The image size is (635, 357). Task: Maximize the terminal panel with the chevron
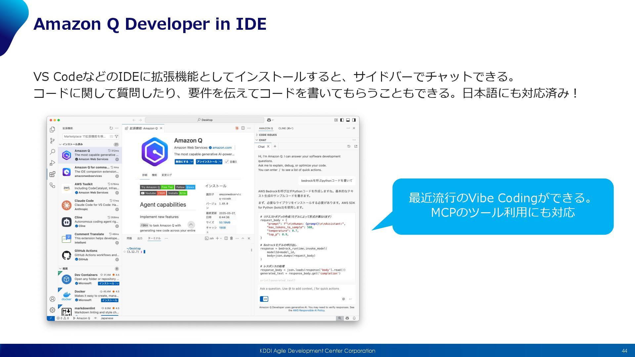[x=243, y=238]
